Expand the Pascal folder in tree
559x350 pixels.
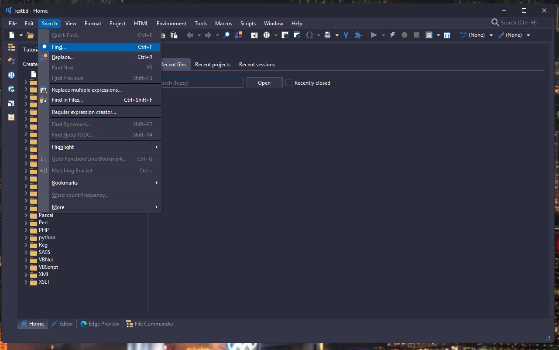point(26,215)
